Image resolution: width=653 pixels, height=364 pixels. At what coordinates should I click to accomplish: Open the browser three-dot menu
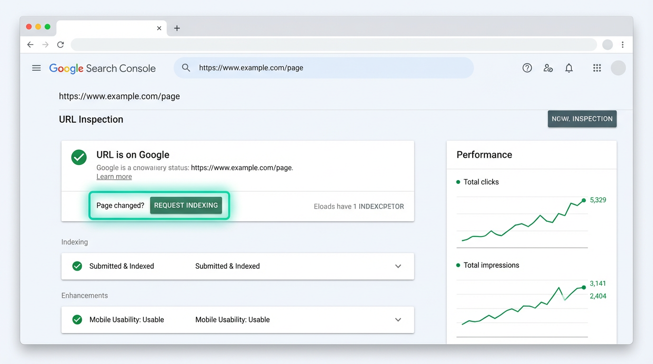point(623,44)
